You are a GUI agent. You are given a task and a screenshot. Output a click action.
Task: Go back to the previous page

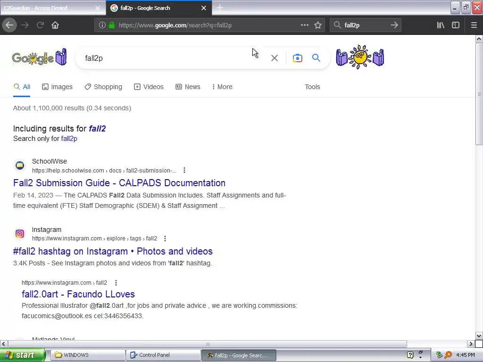pos(9,25)
